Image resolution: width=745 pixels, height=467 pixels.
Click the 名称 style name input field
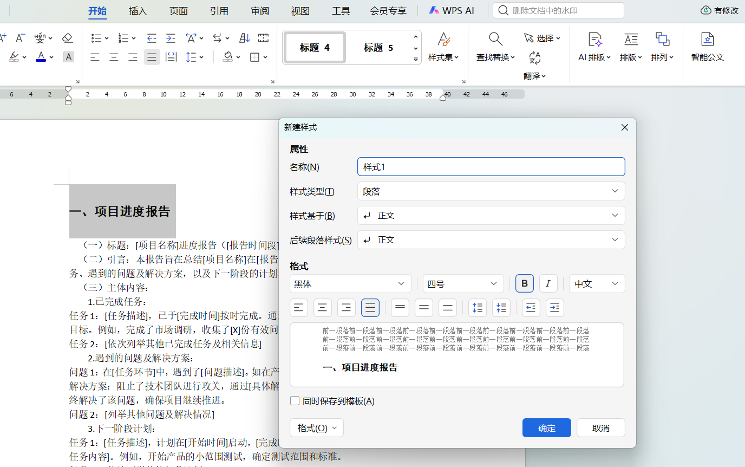[x=491, y=167]
